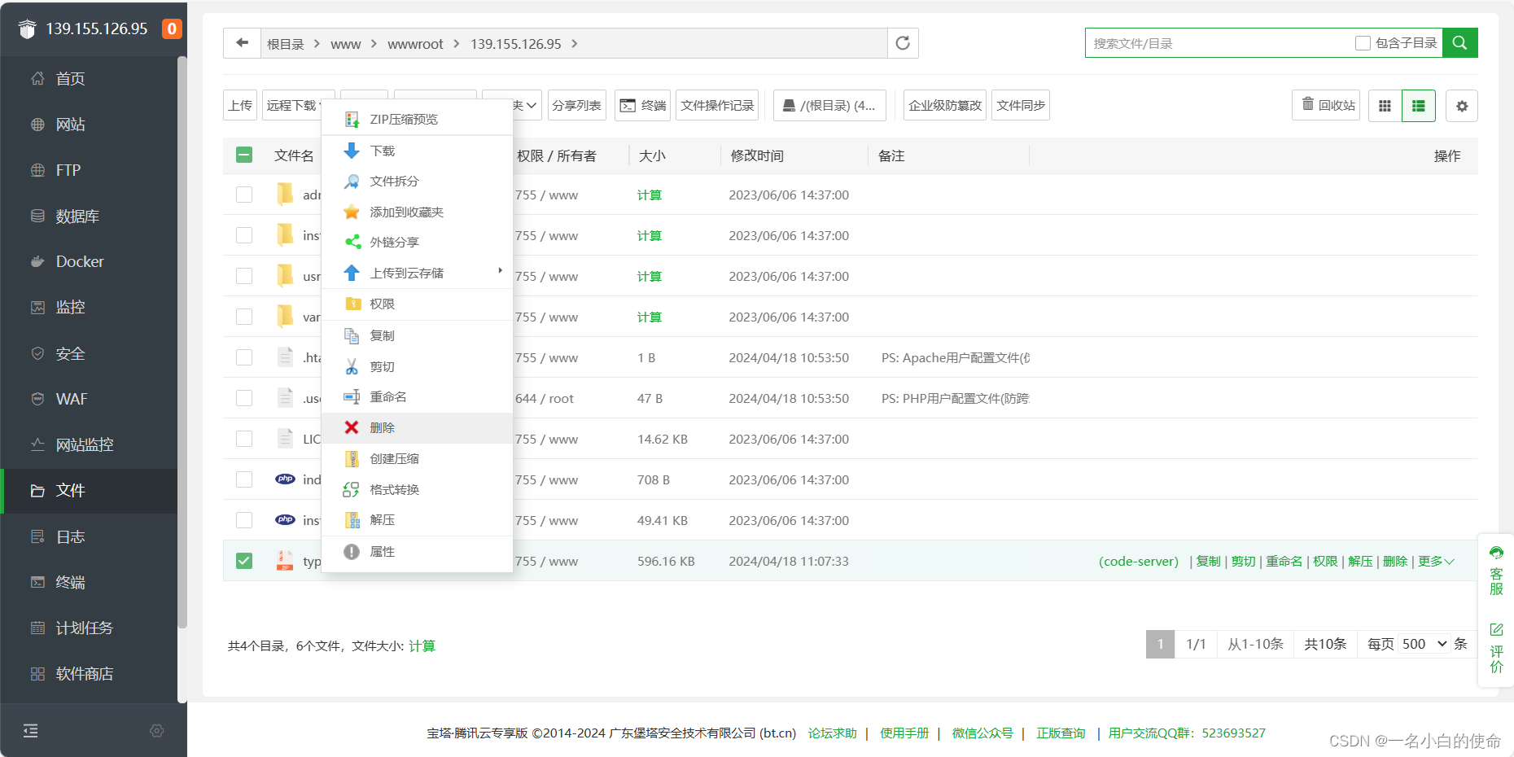The width and height of the screenshot is (1514, 757).
Task: Open sidebar settings gear at bottom
Action: point(157,731)
